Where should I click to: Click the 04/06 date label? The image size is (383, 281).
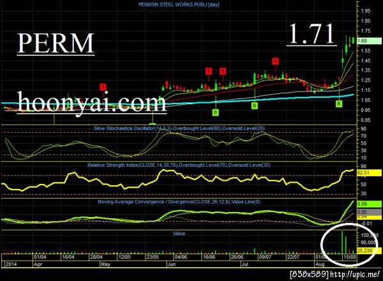(181, 257)
